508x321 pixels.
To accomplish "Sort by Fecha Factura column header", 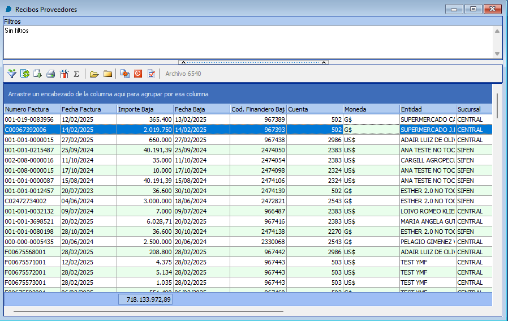I will point(88,109).
